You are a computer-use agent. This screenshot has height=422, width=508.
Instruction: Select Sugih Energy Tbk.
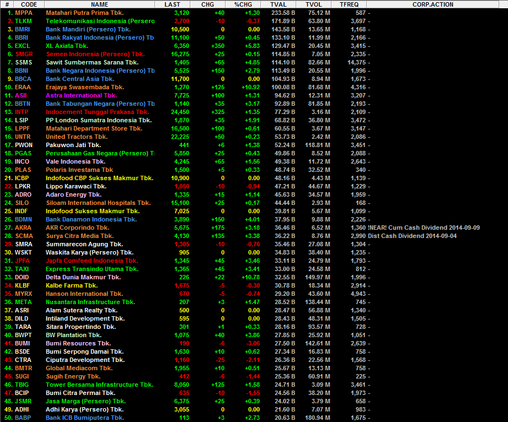click(73, 376)
